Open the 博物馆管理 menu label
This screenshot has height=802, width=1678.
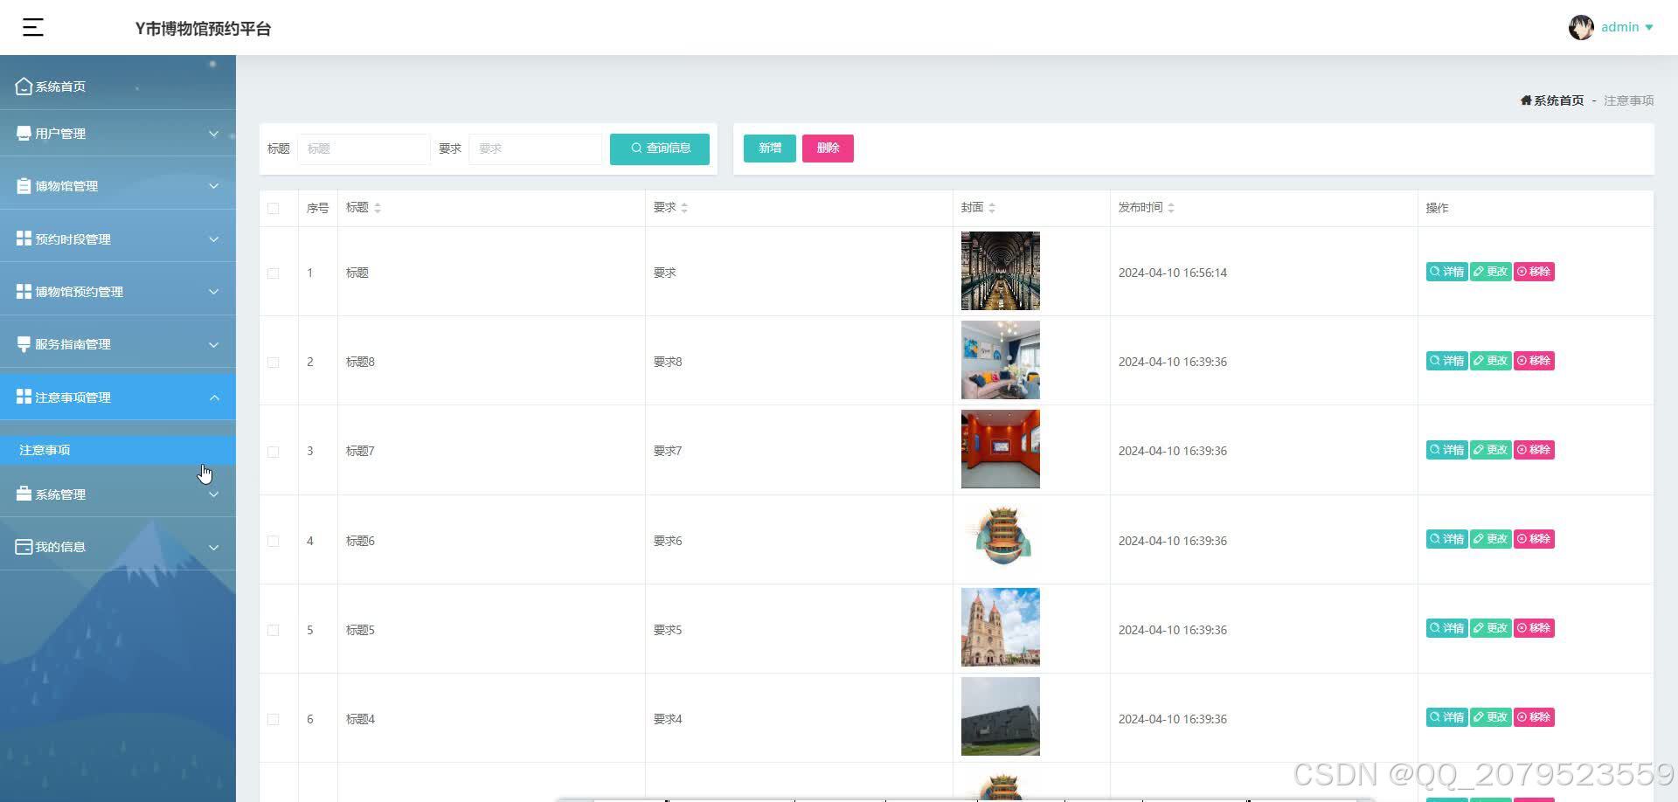(x=66, y=186)
